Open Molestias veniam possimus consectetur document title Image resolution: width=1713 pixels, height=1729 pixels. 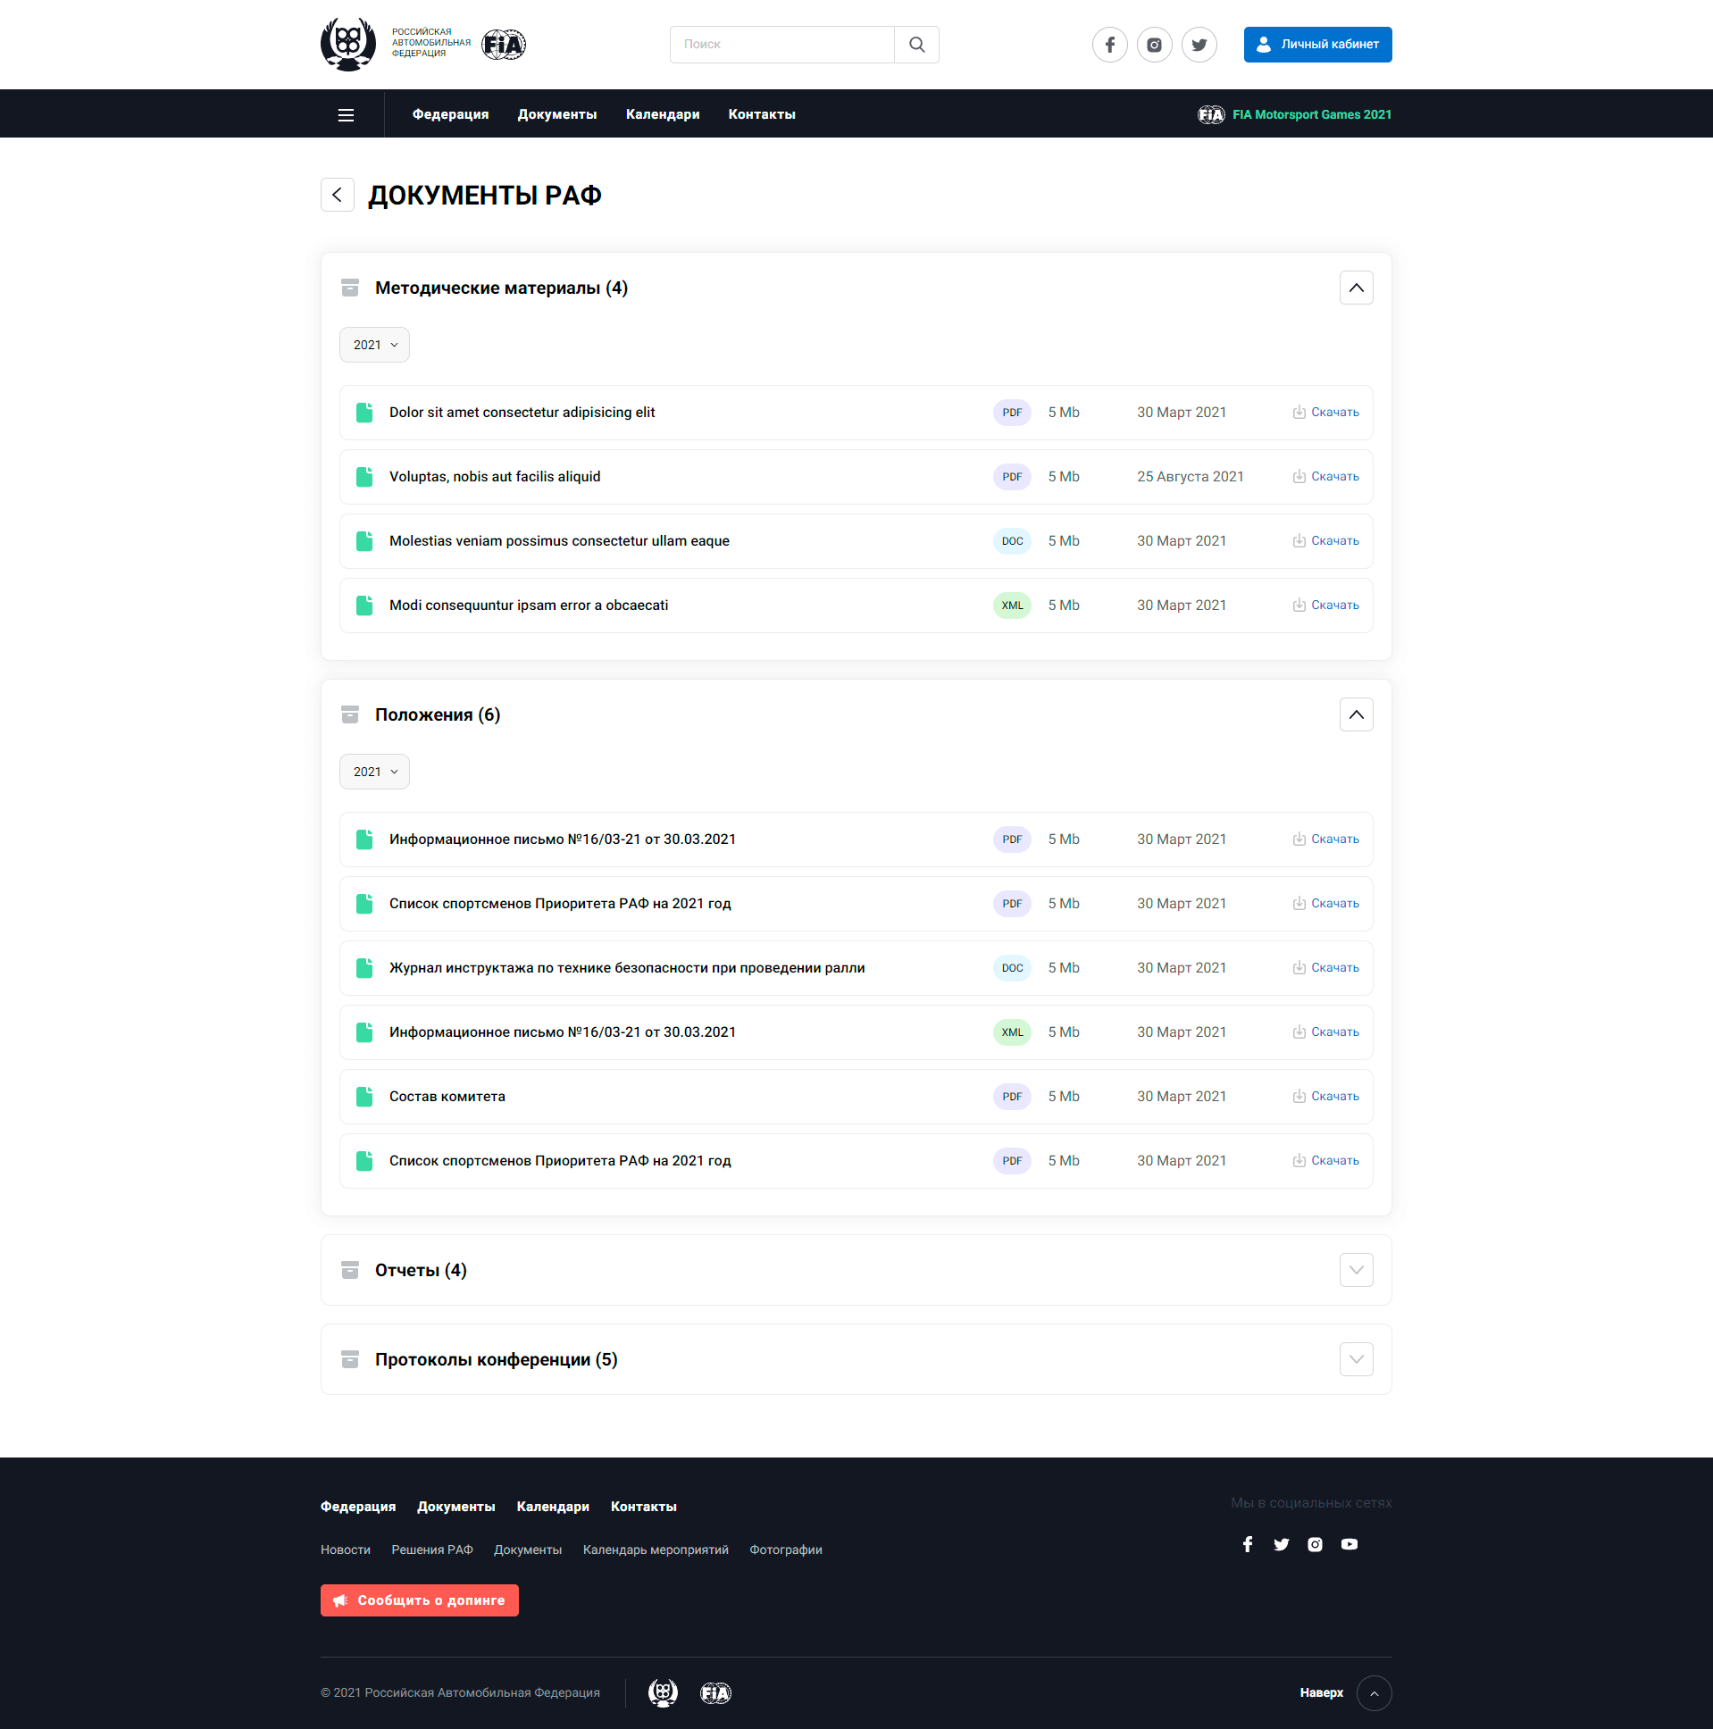click(559, 541)
